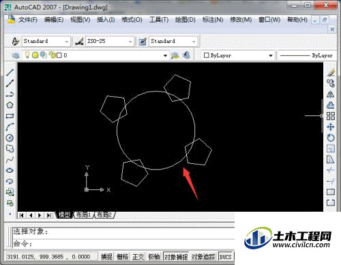This screenshot has width=341, height=265.
Task: Open the 文件(F) menu
Action: pos(28,20)
